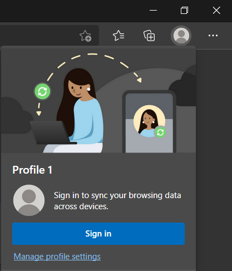Open Manage profile settings link
Image resolution: width=232 pixels, height=271 pixels.
(57, 257)
